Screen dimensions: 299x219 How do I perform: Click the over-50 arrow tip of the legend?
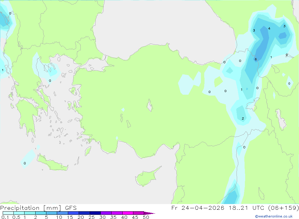149,213
